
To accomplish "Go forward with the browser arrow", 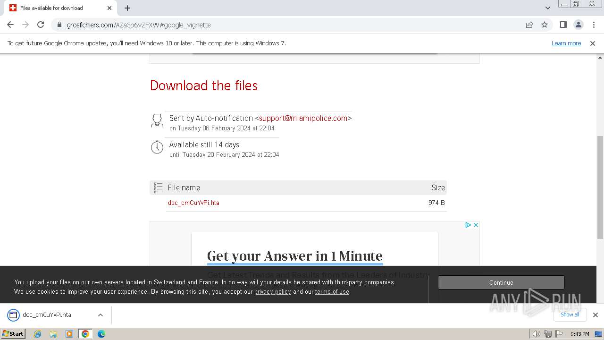I will pyautogui.click(x=25, y=25).
